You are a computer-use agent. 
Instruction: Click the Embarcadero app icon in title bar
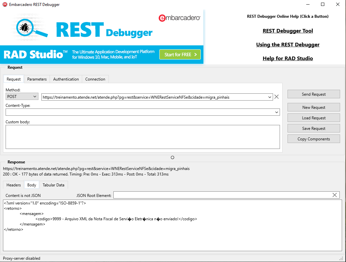tap(5, 4)
